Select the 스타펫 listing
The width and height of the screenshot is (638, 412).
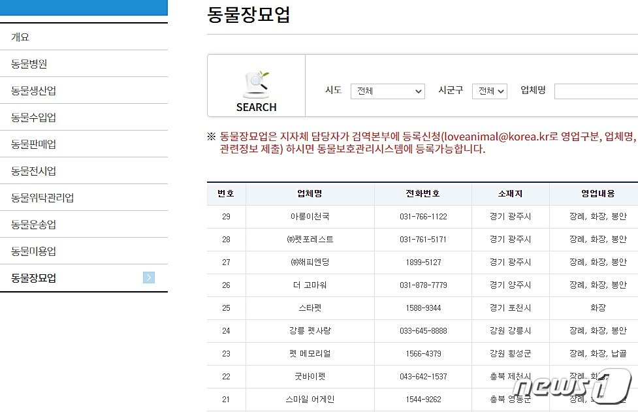[x=309, y=308]
